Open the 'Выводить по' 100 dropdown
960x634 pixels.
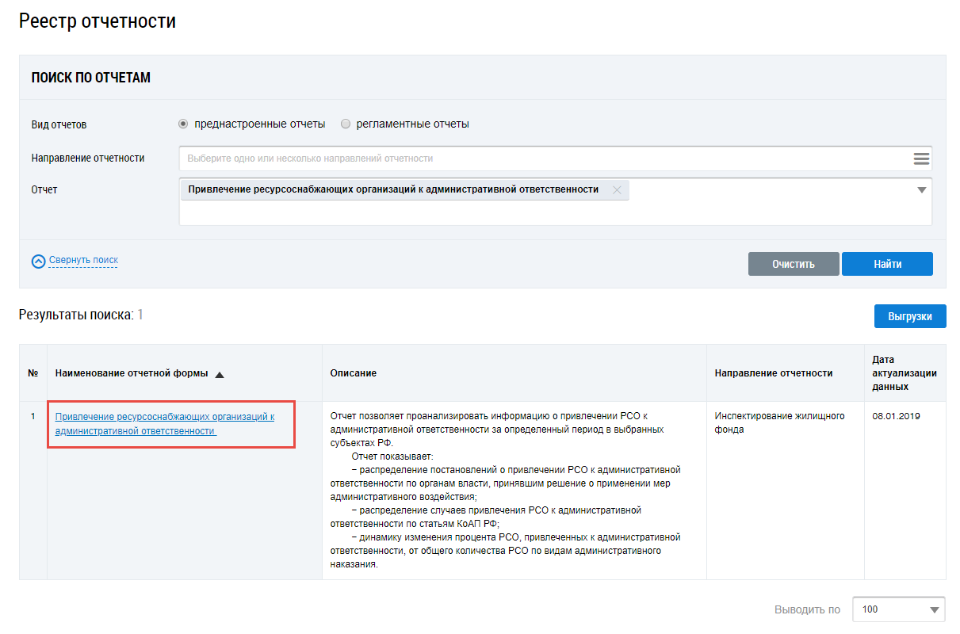coord(898,609)
